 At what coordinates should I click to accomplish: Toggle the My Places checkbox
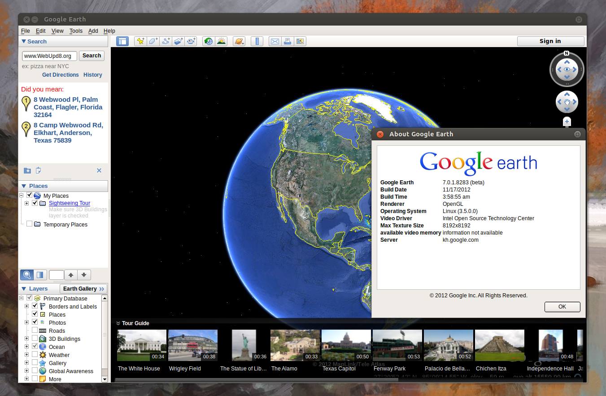30,196
